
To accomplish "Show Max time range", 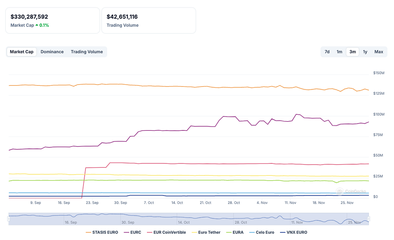I will [x=379, y=52].
